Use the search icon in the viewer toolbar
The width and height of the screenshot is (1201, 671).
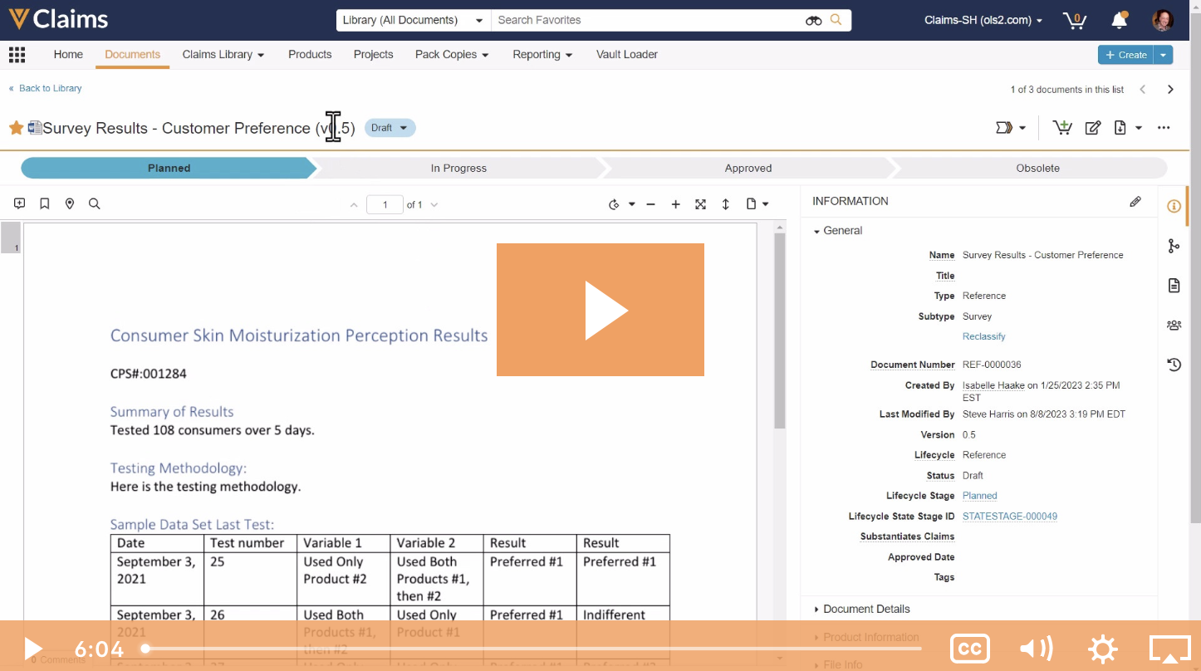(94, 203)
